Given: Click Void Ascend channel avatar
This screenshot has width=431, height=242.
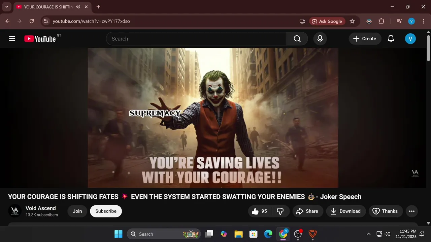Looking at the screenshot, I should pos(15,211).
